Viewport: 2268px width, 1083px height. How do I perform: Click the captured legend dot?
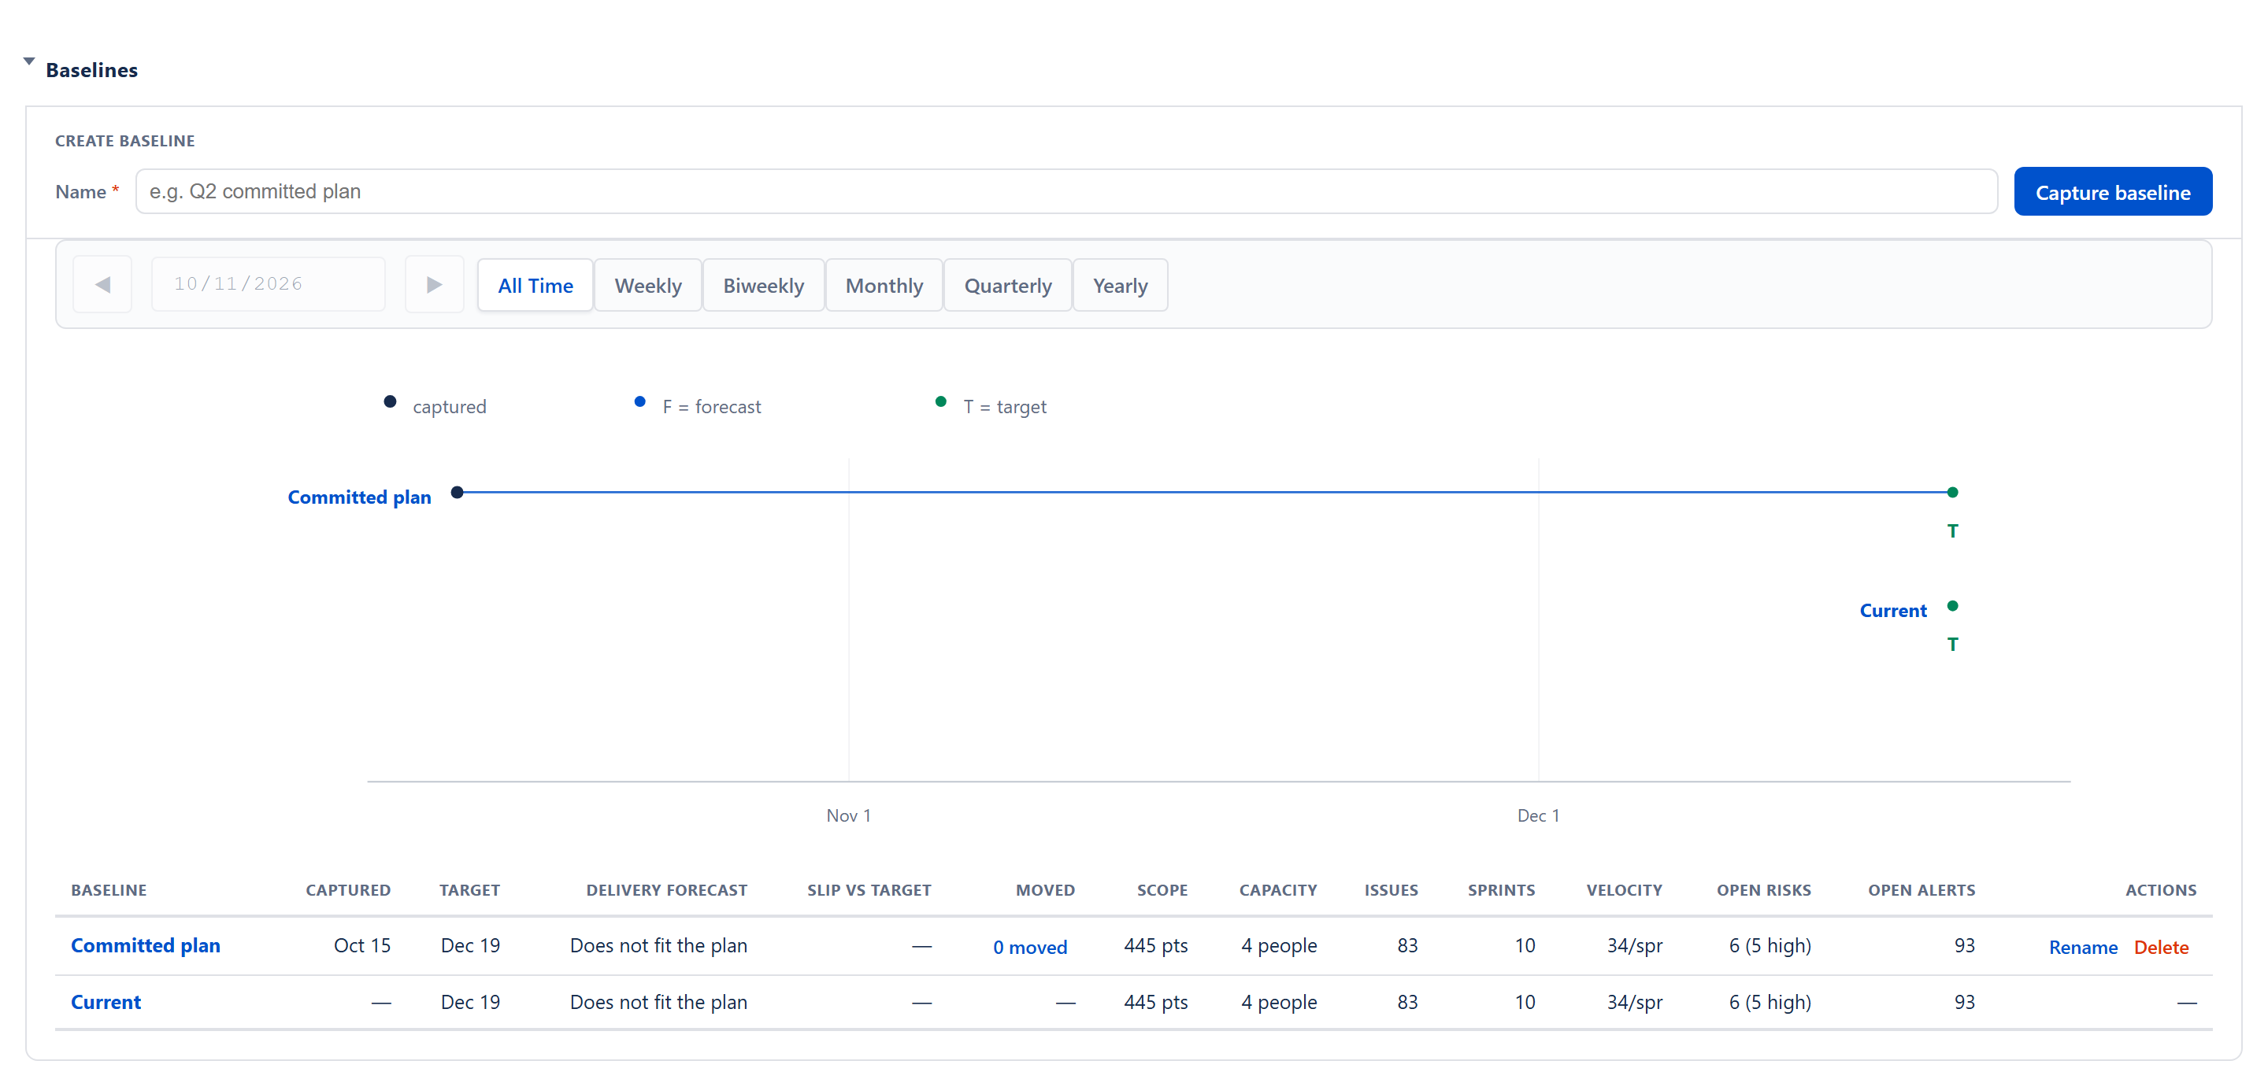tap(390, 402)
